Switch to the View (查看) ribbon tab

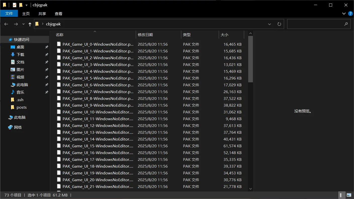(x=59, y=14)
